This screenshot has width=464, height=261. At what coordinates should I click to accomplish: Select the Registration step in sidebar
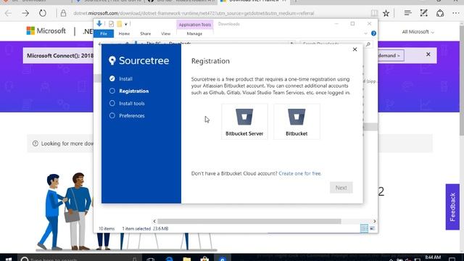[133, 91]
